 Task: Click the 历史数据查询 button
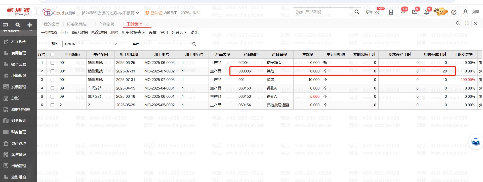(133, 33)
